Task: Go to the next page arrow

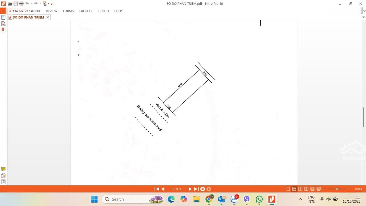Action: pyautogui.click(x=190, y=189)
